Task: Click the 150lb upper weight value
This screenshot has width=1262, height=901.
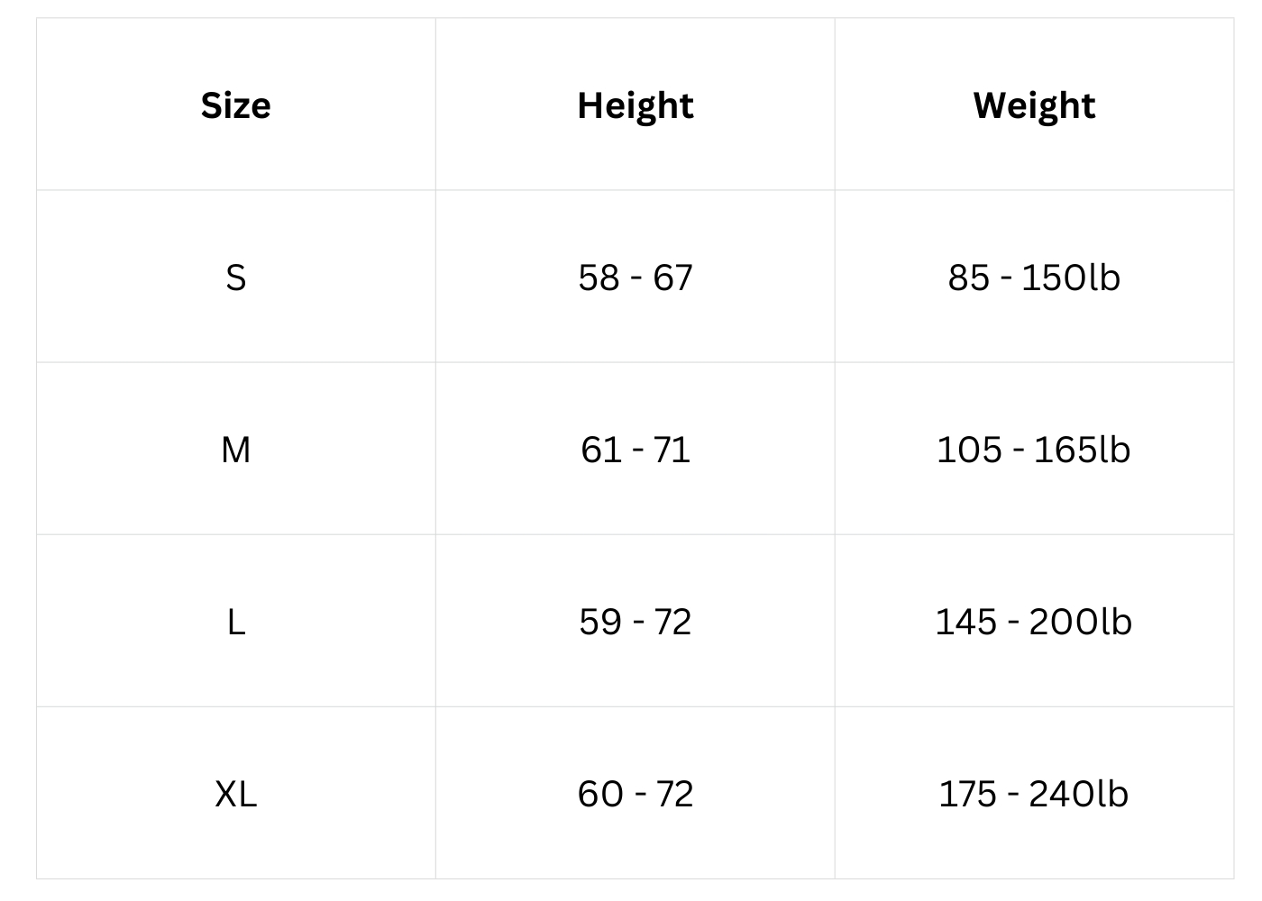Action: (x=1071, y=278)
